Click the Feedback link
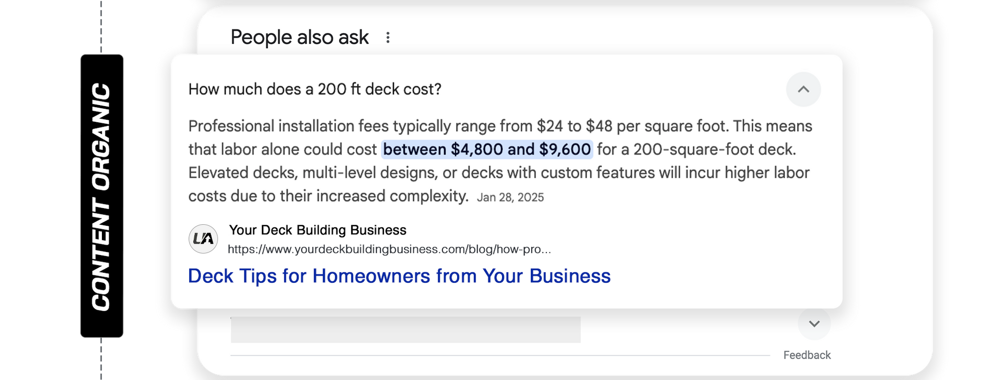Viewport: 1003px width, 380px height. coord(807,355)
